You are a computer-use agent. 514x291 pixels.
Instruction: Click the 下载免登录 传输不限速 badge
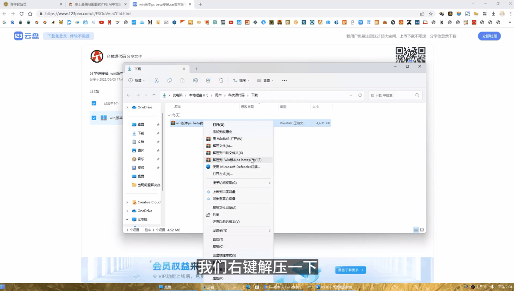tap(69, 36)
